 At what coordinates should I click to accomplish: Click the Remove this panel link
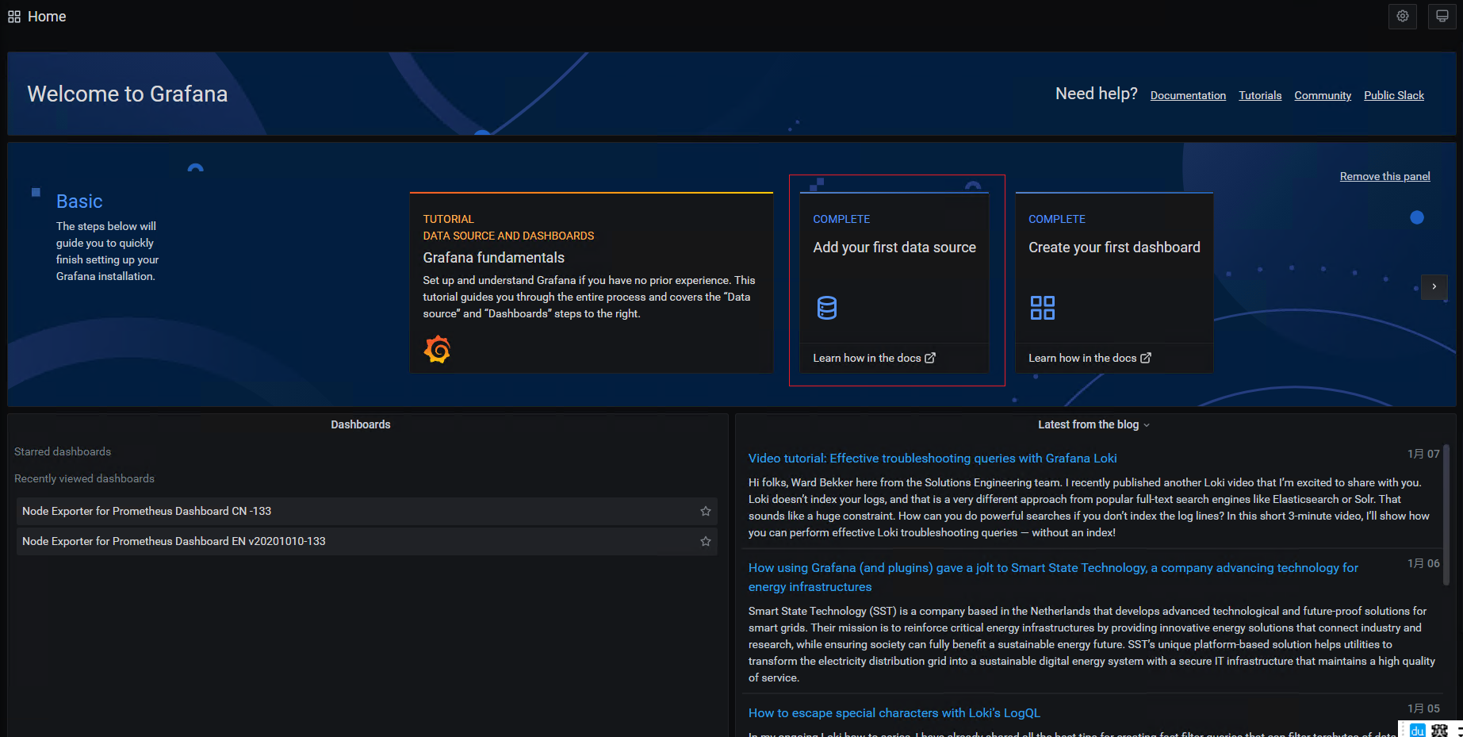1384,176
